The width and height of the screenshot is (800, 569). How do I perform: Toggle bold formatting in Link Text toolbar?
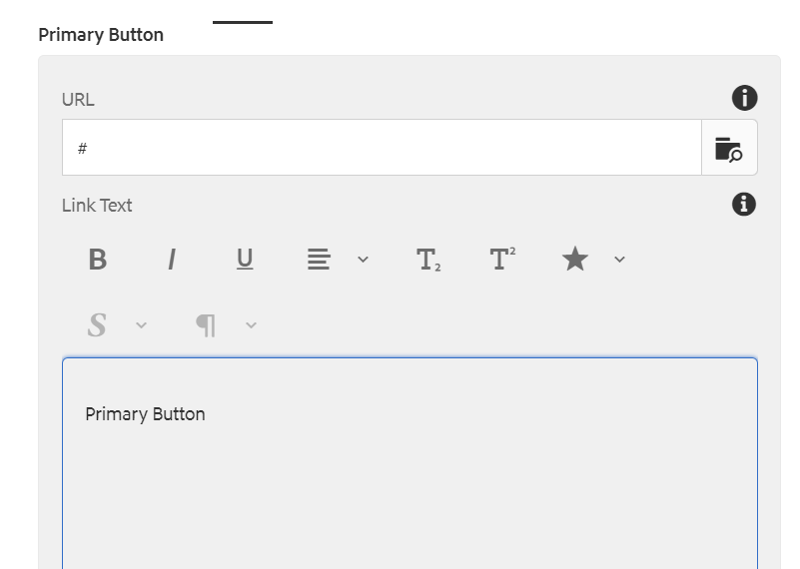[98, 259]
